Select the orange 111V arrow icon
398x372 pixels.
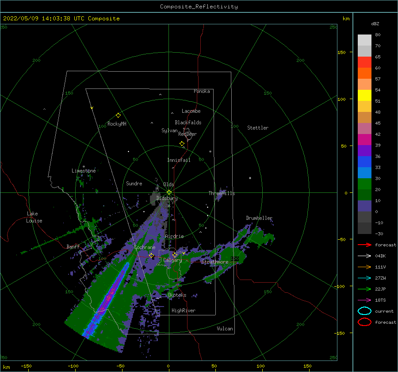tap(364, 267)
